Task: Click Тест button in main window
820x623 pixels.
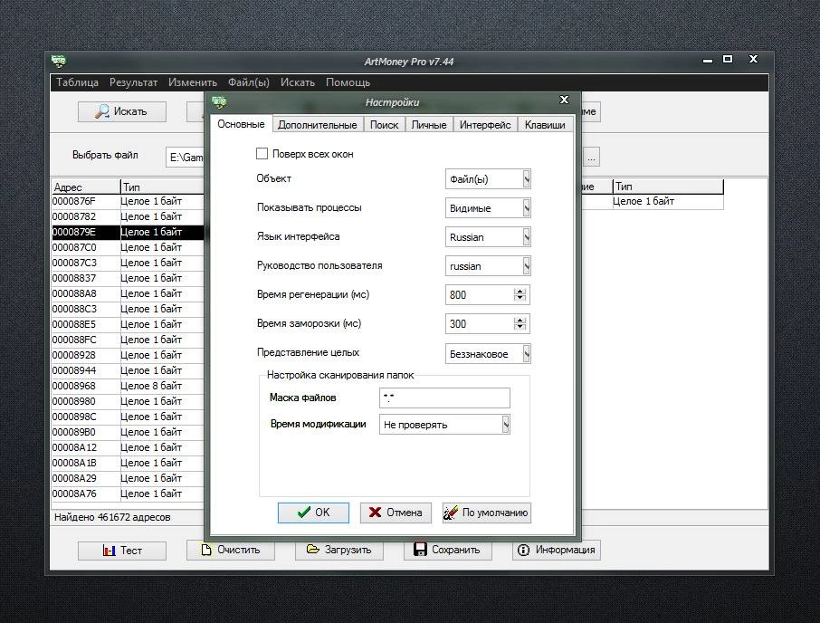Action: [x=122, y=551]
